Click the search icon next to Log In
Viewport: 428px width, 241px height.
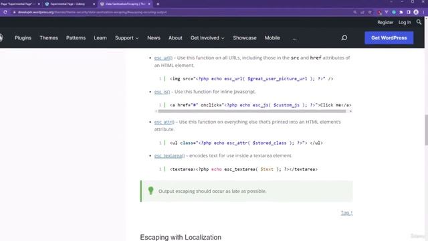(419, 22)
